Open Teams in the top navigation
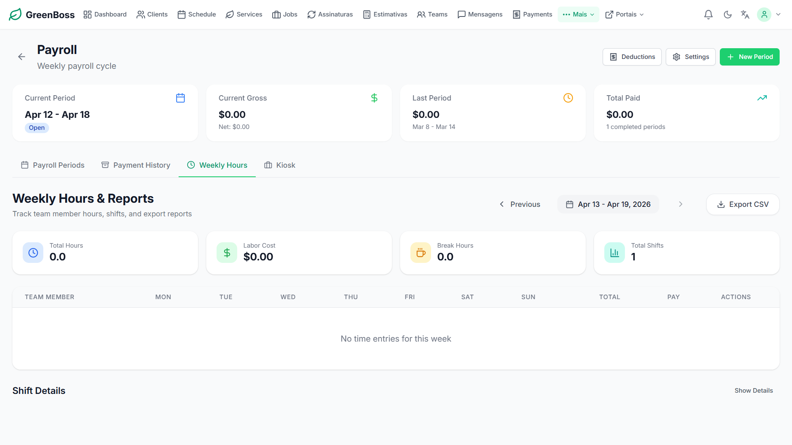 click(432, 14)
